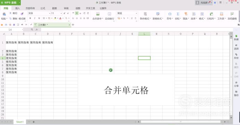Open the 求和 dropdown arrow
Screen dimensions: 240x125
point(180,19)
